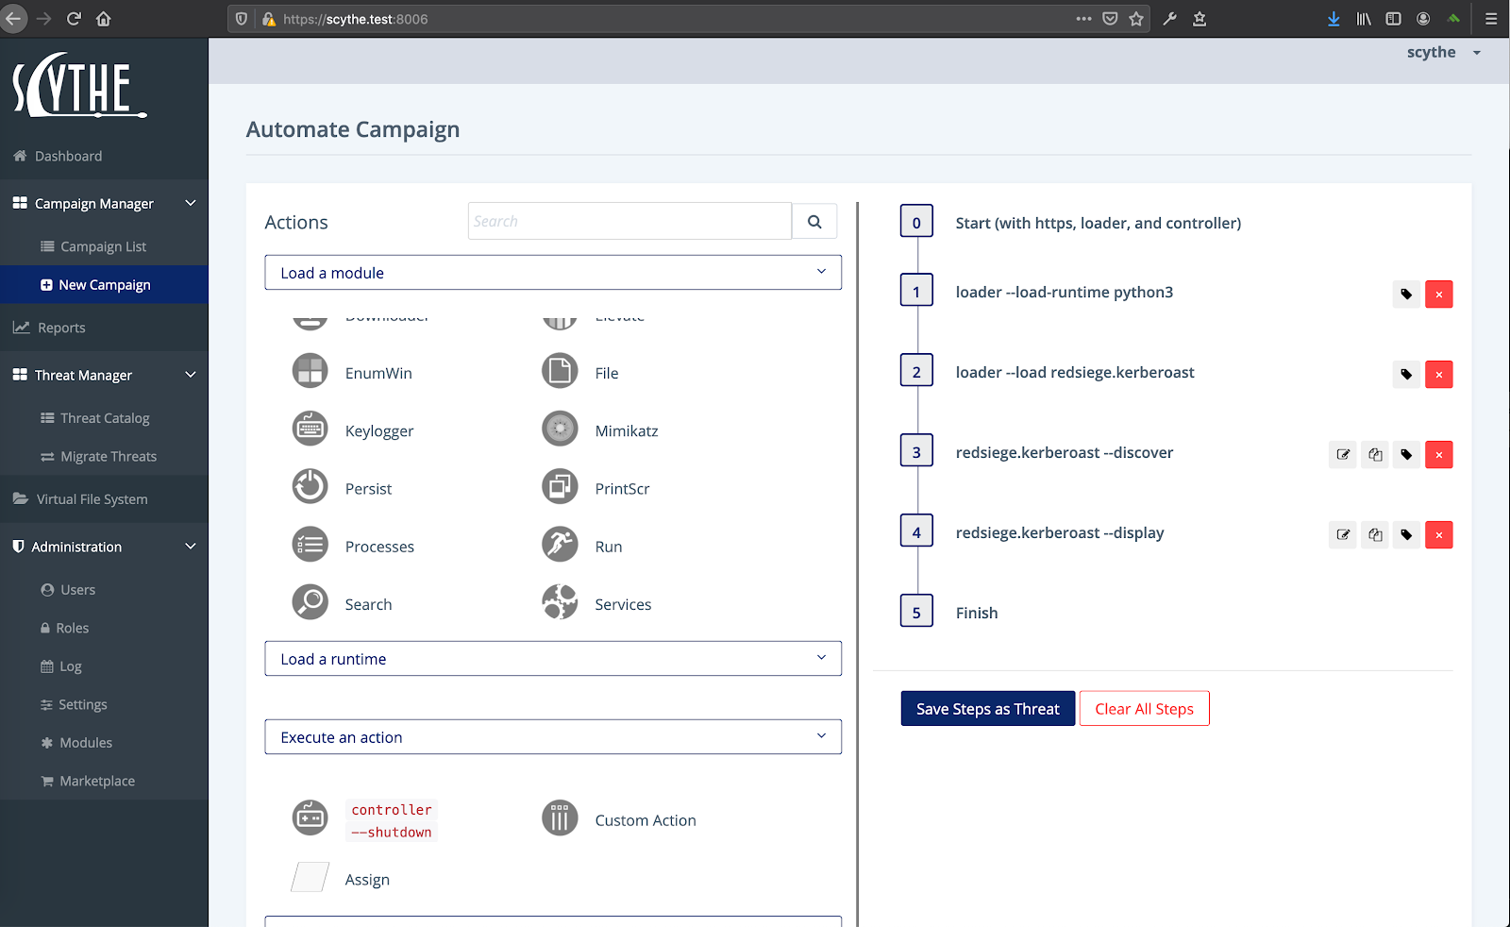Click Save Steps as Threat
1510x927 pixels.
(987, 709)
